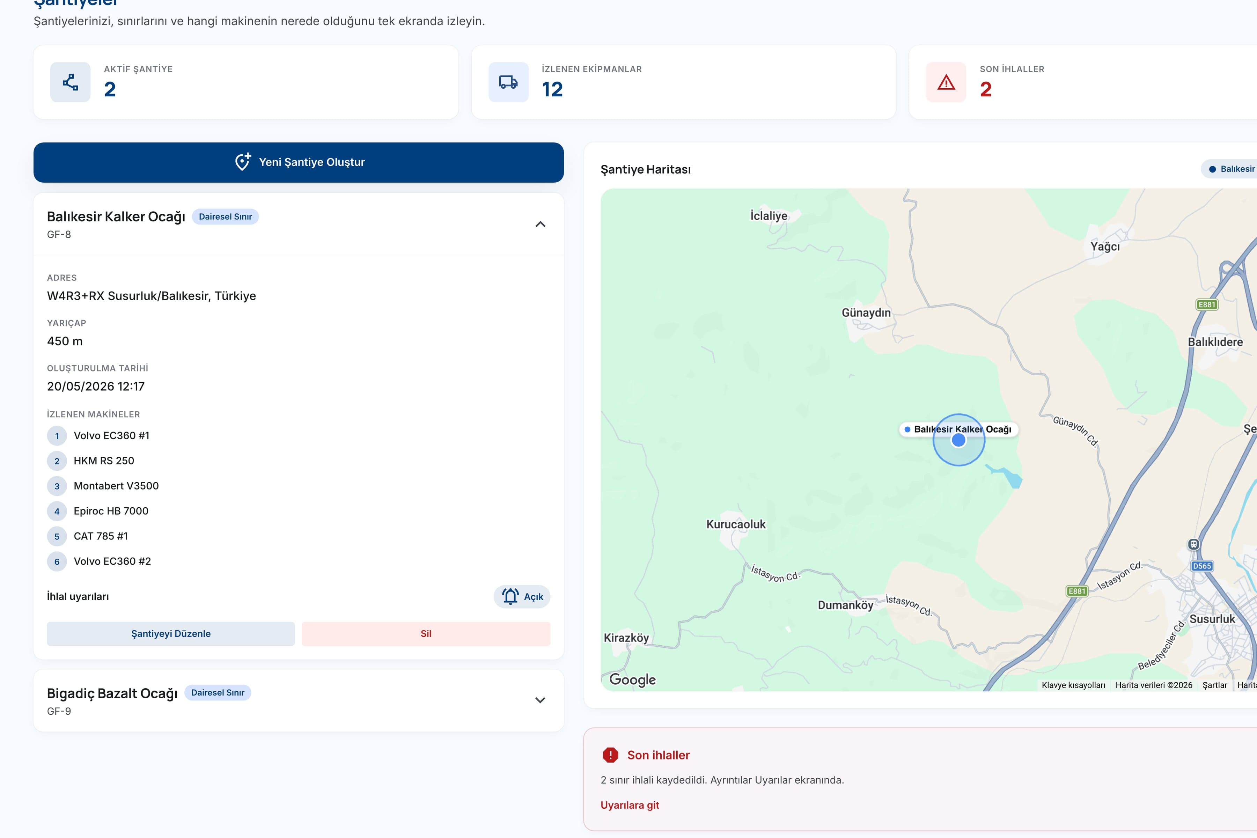Toggle İhlal uyarıları Açık switch
The height and width of the screenshot is (838, 1257).
click(522, 596)
